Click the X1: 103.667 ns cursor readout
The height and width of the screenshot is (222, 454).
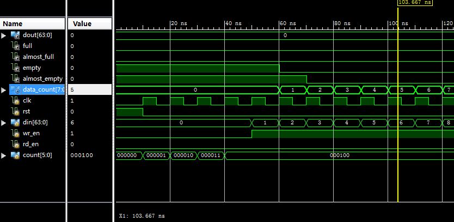[x=142, y=216]
